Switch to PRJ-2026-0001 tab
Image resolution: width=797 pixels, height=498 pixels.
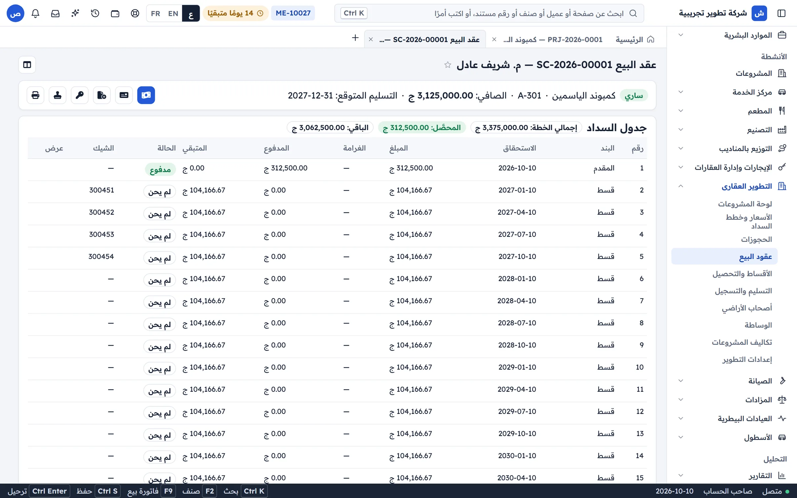[x=553, y=40]
